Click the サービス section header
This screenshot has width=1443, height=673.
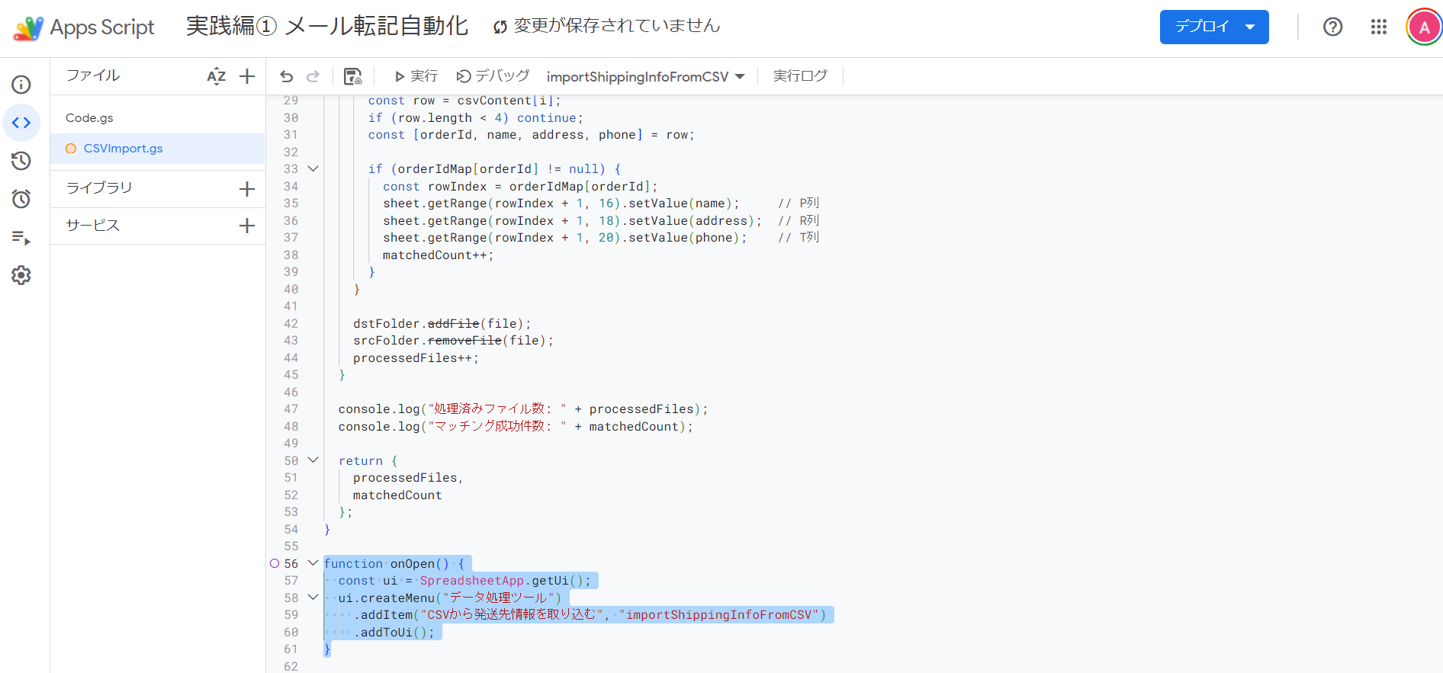tap(93, 226)
